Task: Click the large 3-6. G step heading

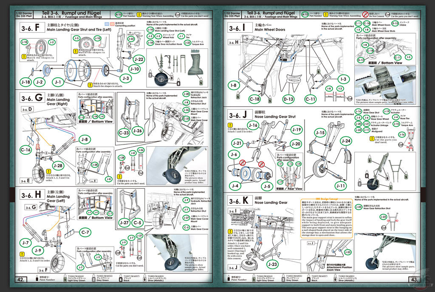Action: click(x=32, y=98)
